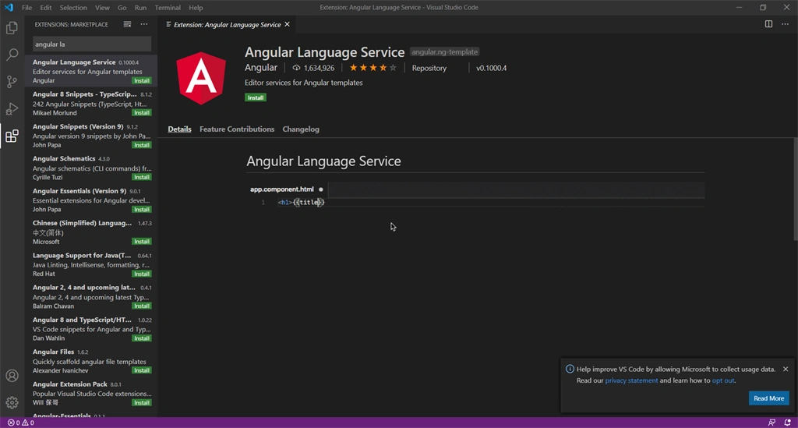Viewport: 798px width, 428px height.
Task: Click the angular.ng-template identifier badge
Action: click(445, 52)
